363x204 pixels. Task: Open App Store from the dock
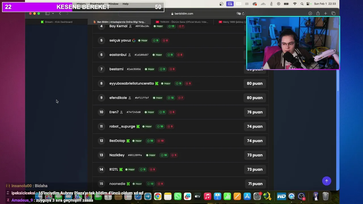pyautogui.click(x=247, y=196)
